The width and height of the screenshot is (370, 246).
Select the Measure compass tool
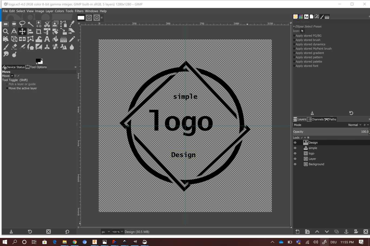click(x=14, y=32)
